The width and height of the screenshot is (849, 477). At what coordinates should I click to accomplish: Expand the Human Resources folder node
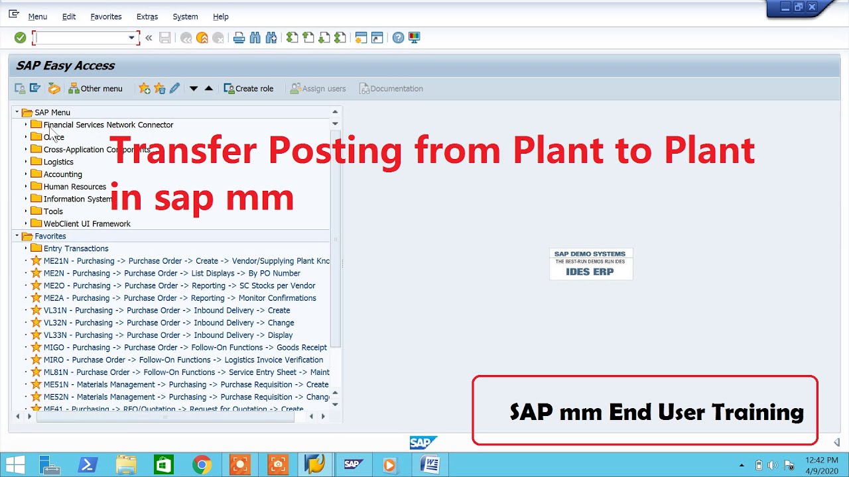[26, 186]
